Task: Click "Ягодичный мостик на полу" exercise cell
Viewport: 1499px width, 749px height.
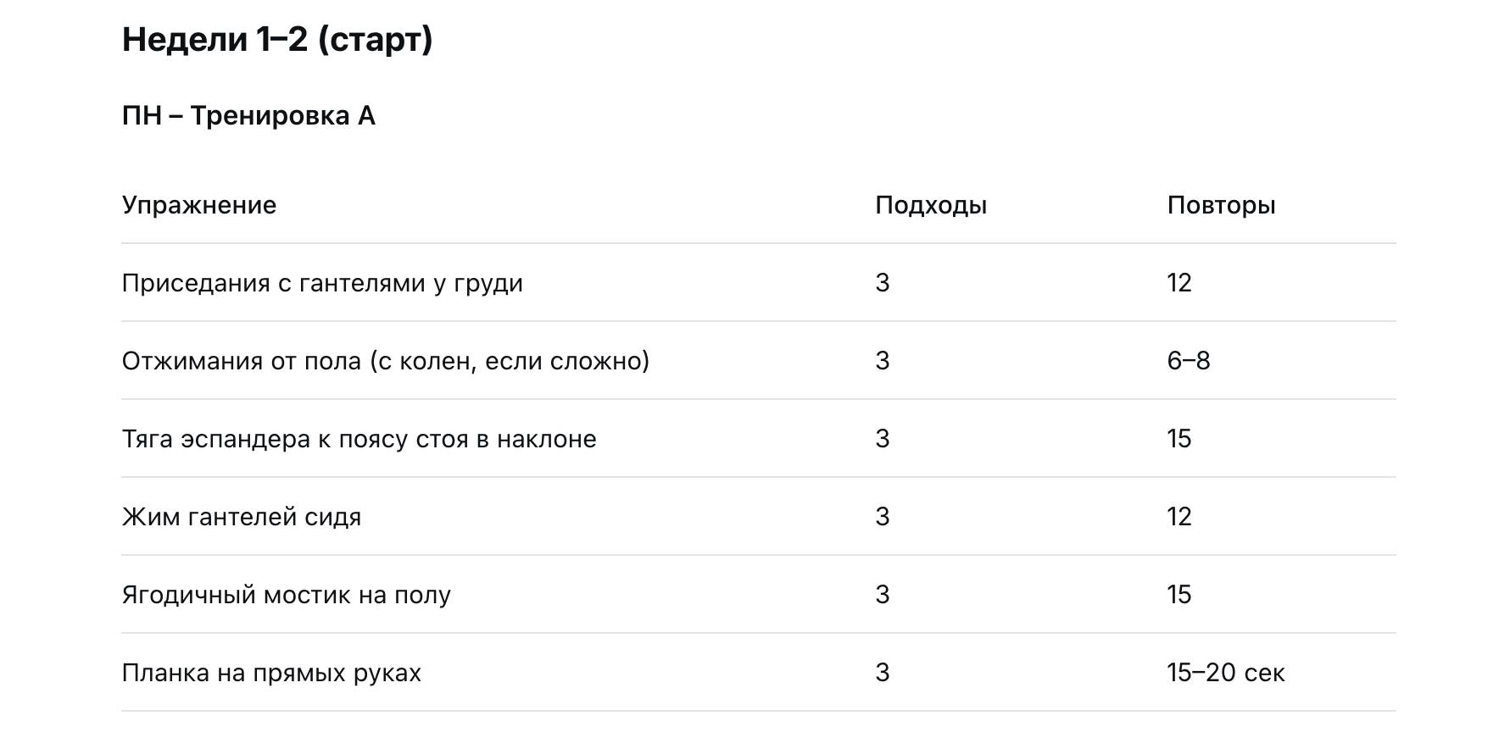Action: [287, 595]
